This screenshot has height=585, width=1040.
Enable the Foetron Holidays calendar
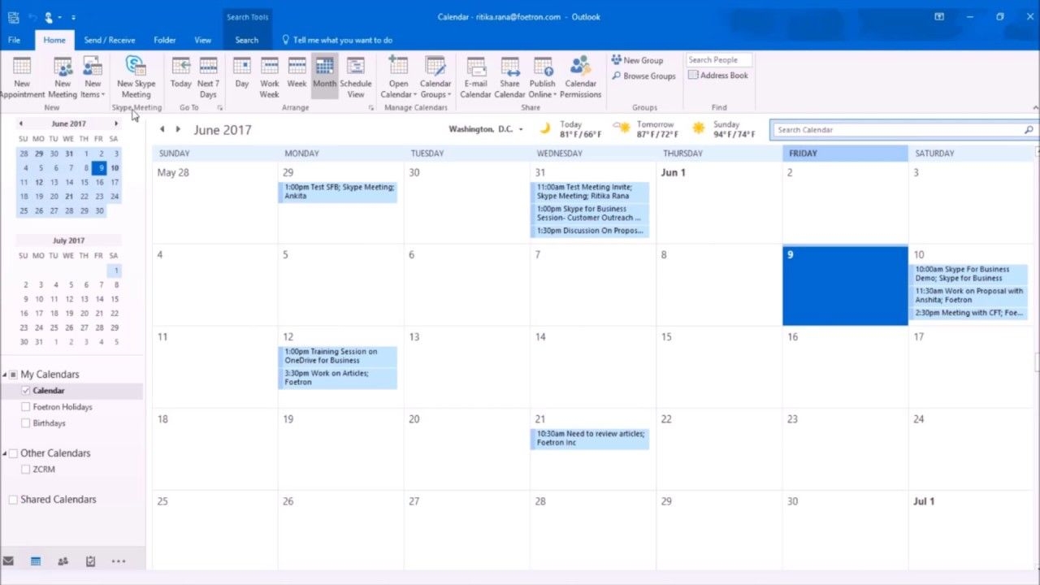point(26,407)
